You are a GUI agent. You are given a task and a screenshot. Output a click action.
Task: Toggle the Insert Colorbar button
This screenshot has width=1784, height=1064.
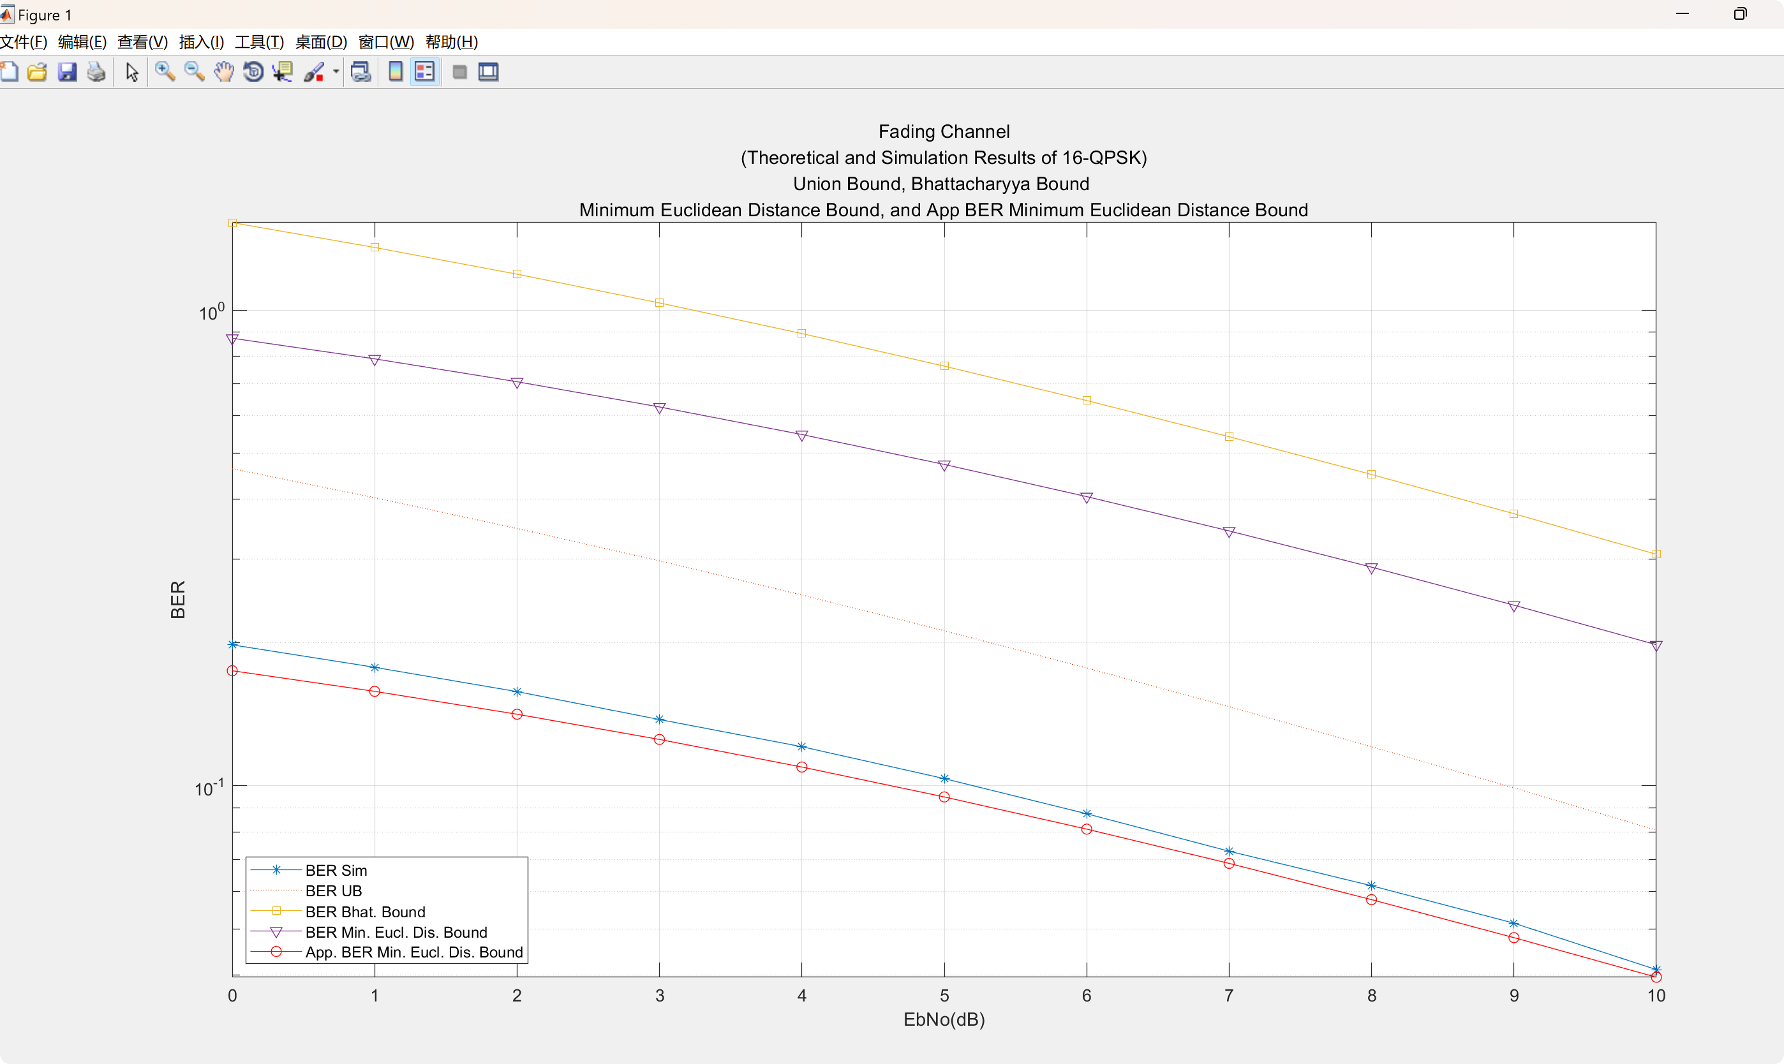[395, 71]
